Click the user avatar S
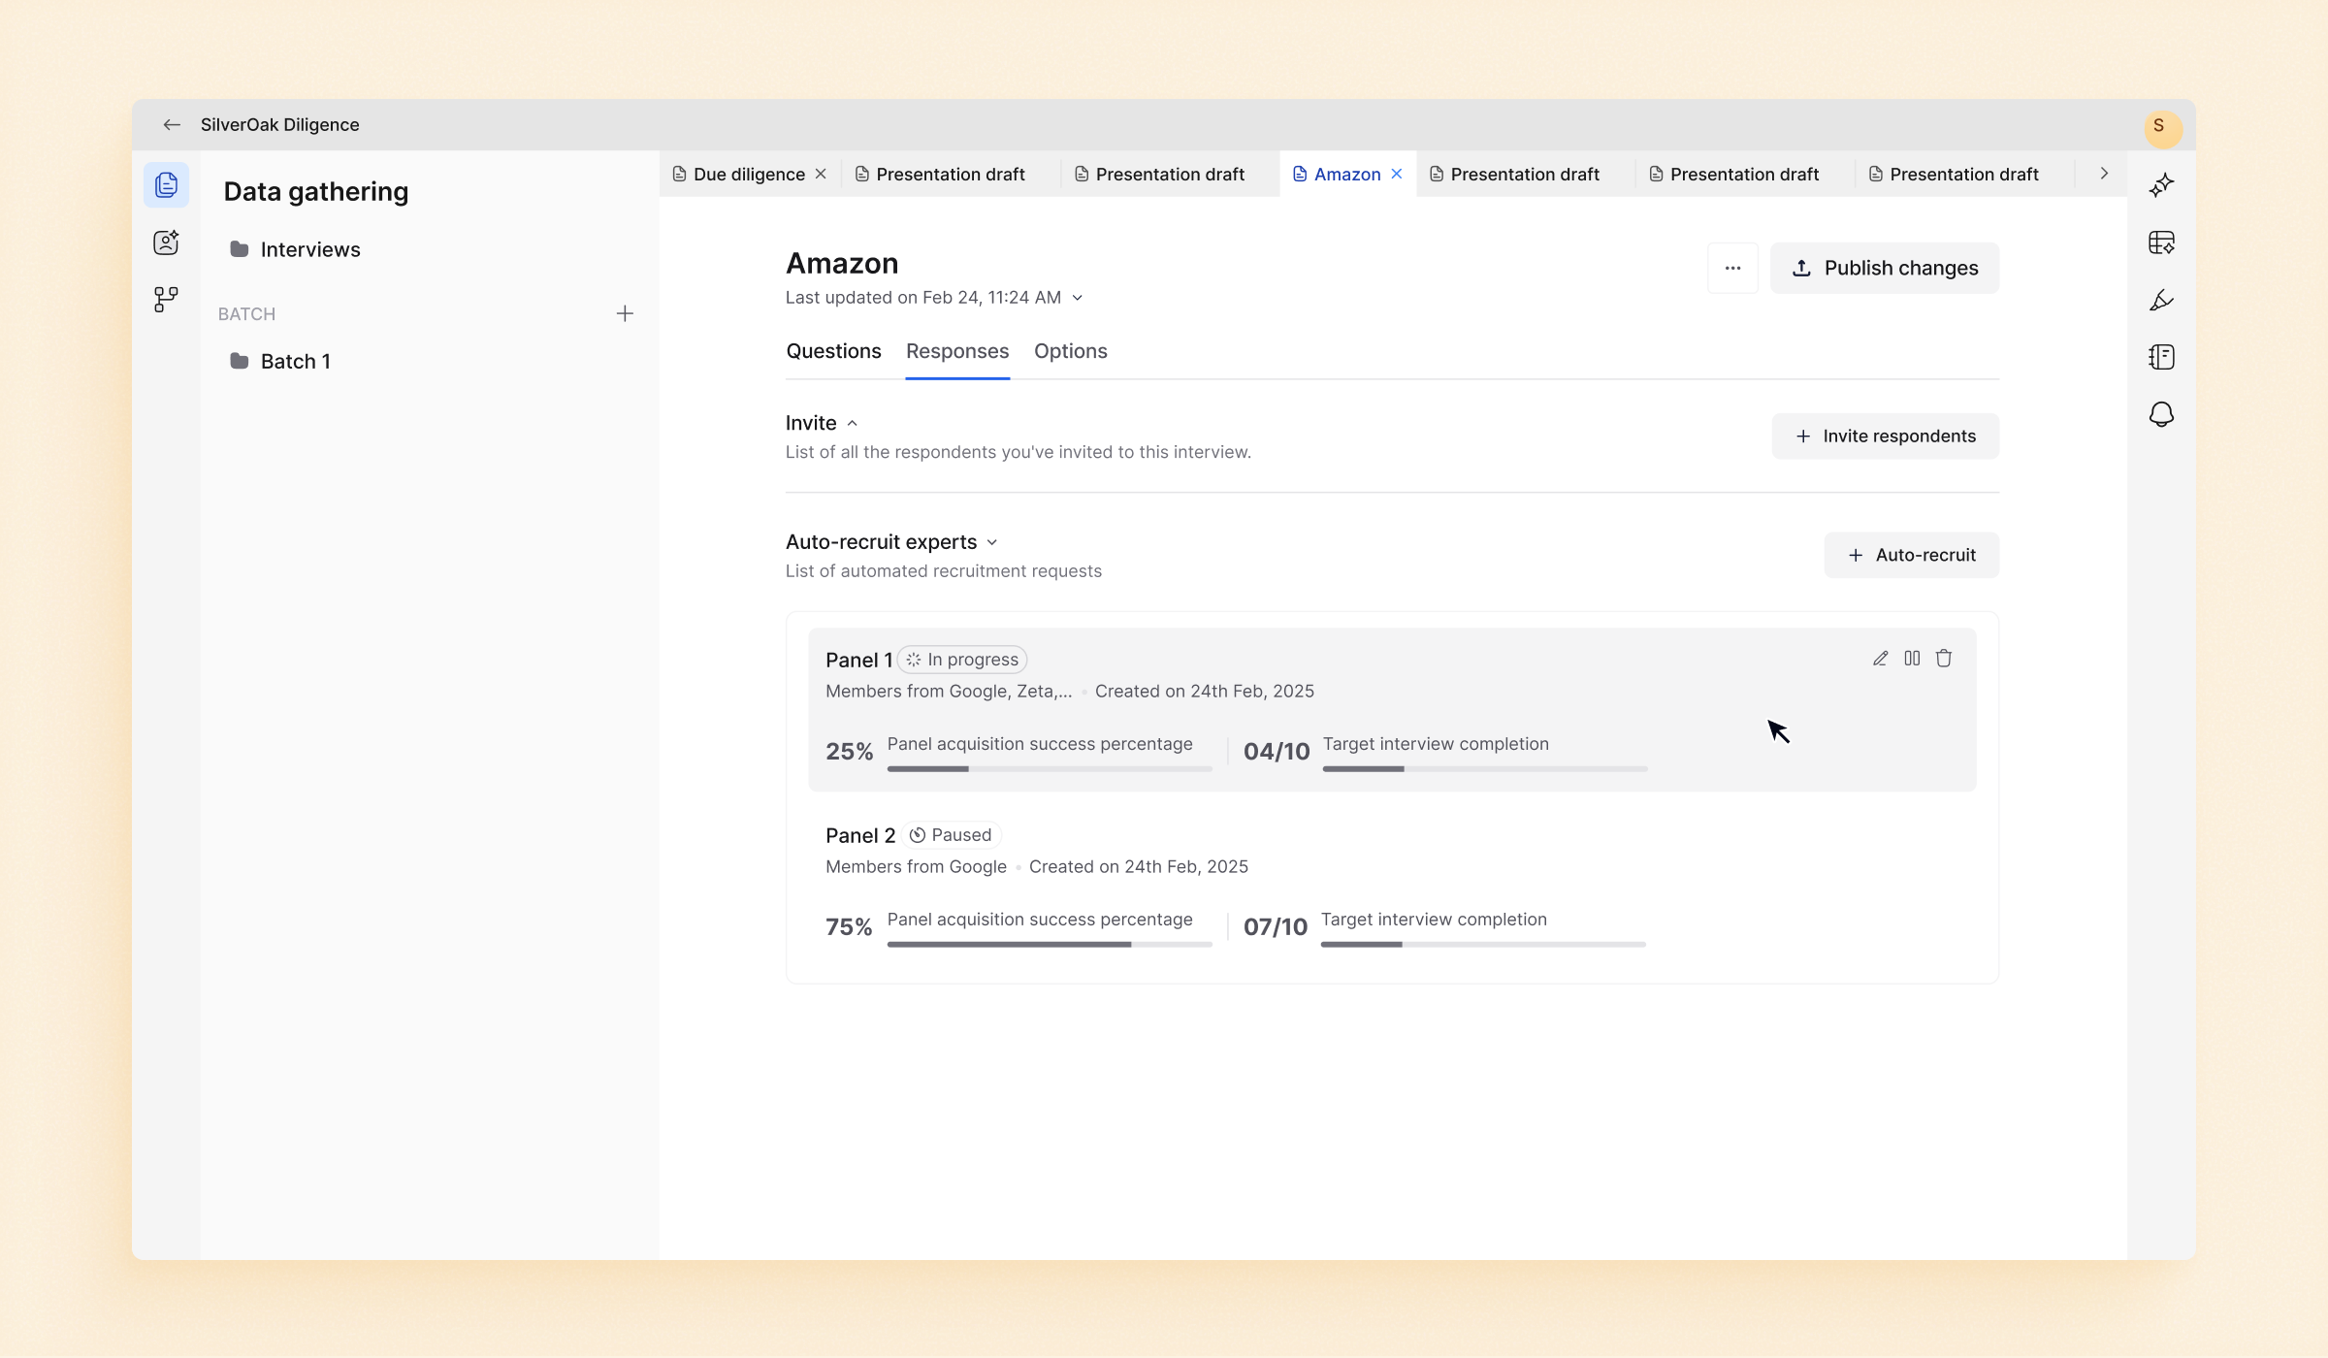The image size is (2328, 1358). click(x=2162, y=127)
